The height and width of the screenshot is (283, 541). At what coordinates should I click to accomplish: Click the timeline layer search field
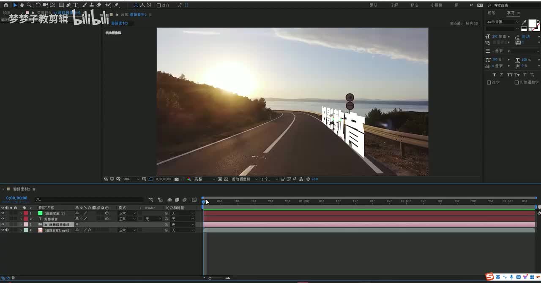click(x=90, y=200)
